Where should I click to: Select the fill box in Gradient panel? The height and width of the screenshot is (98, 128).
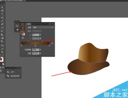[22, 33]
